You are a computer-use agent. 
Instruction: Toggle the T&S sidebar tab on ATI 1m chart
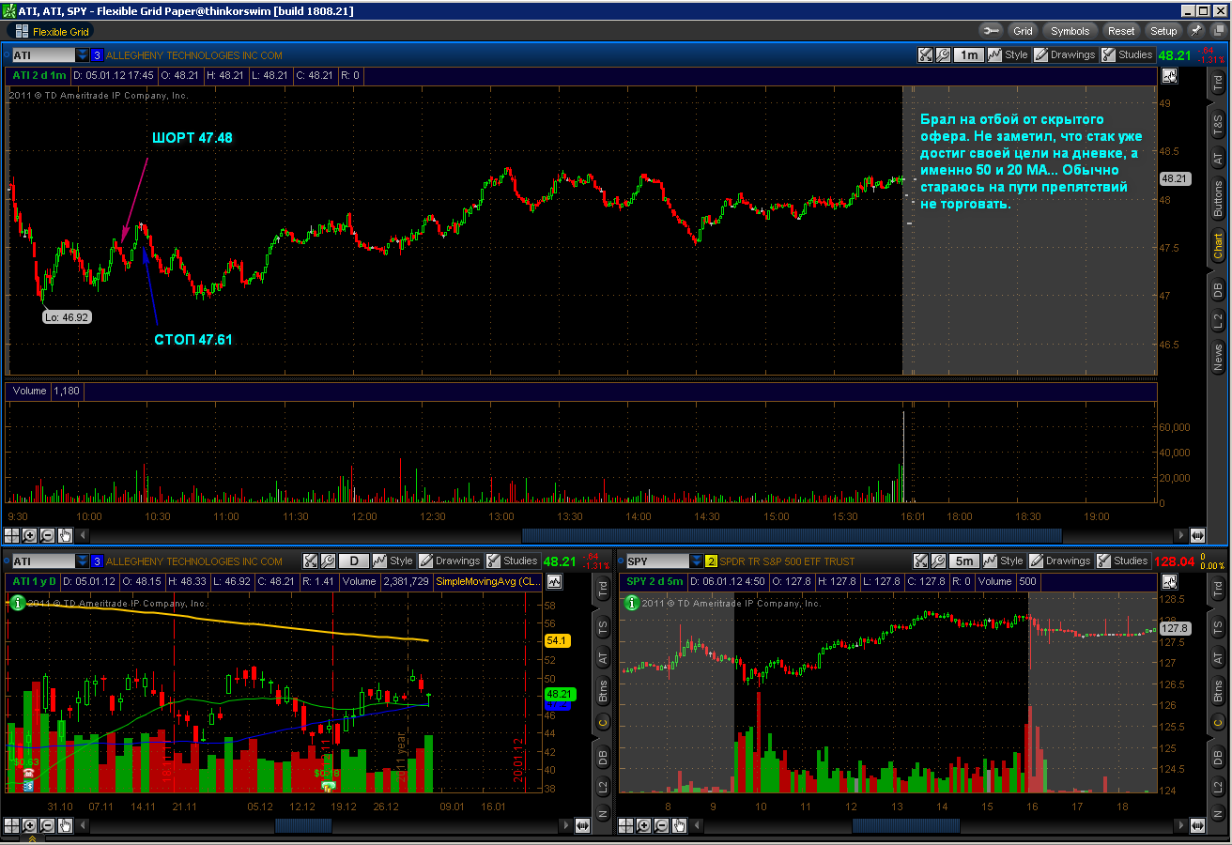point(1218,124)
